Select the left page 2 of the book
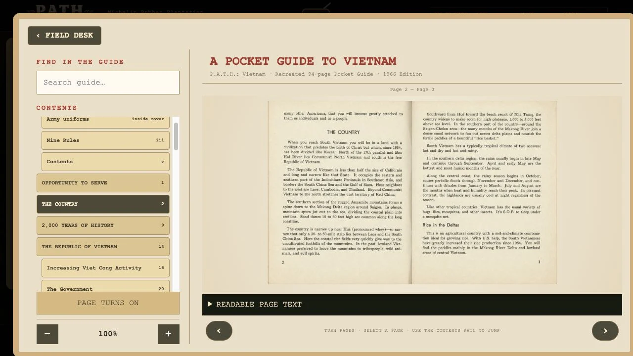Screen dimensions: 633x356 point(340,192)
